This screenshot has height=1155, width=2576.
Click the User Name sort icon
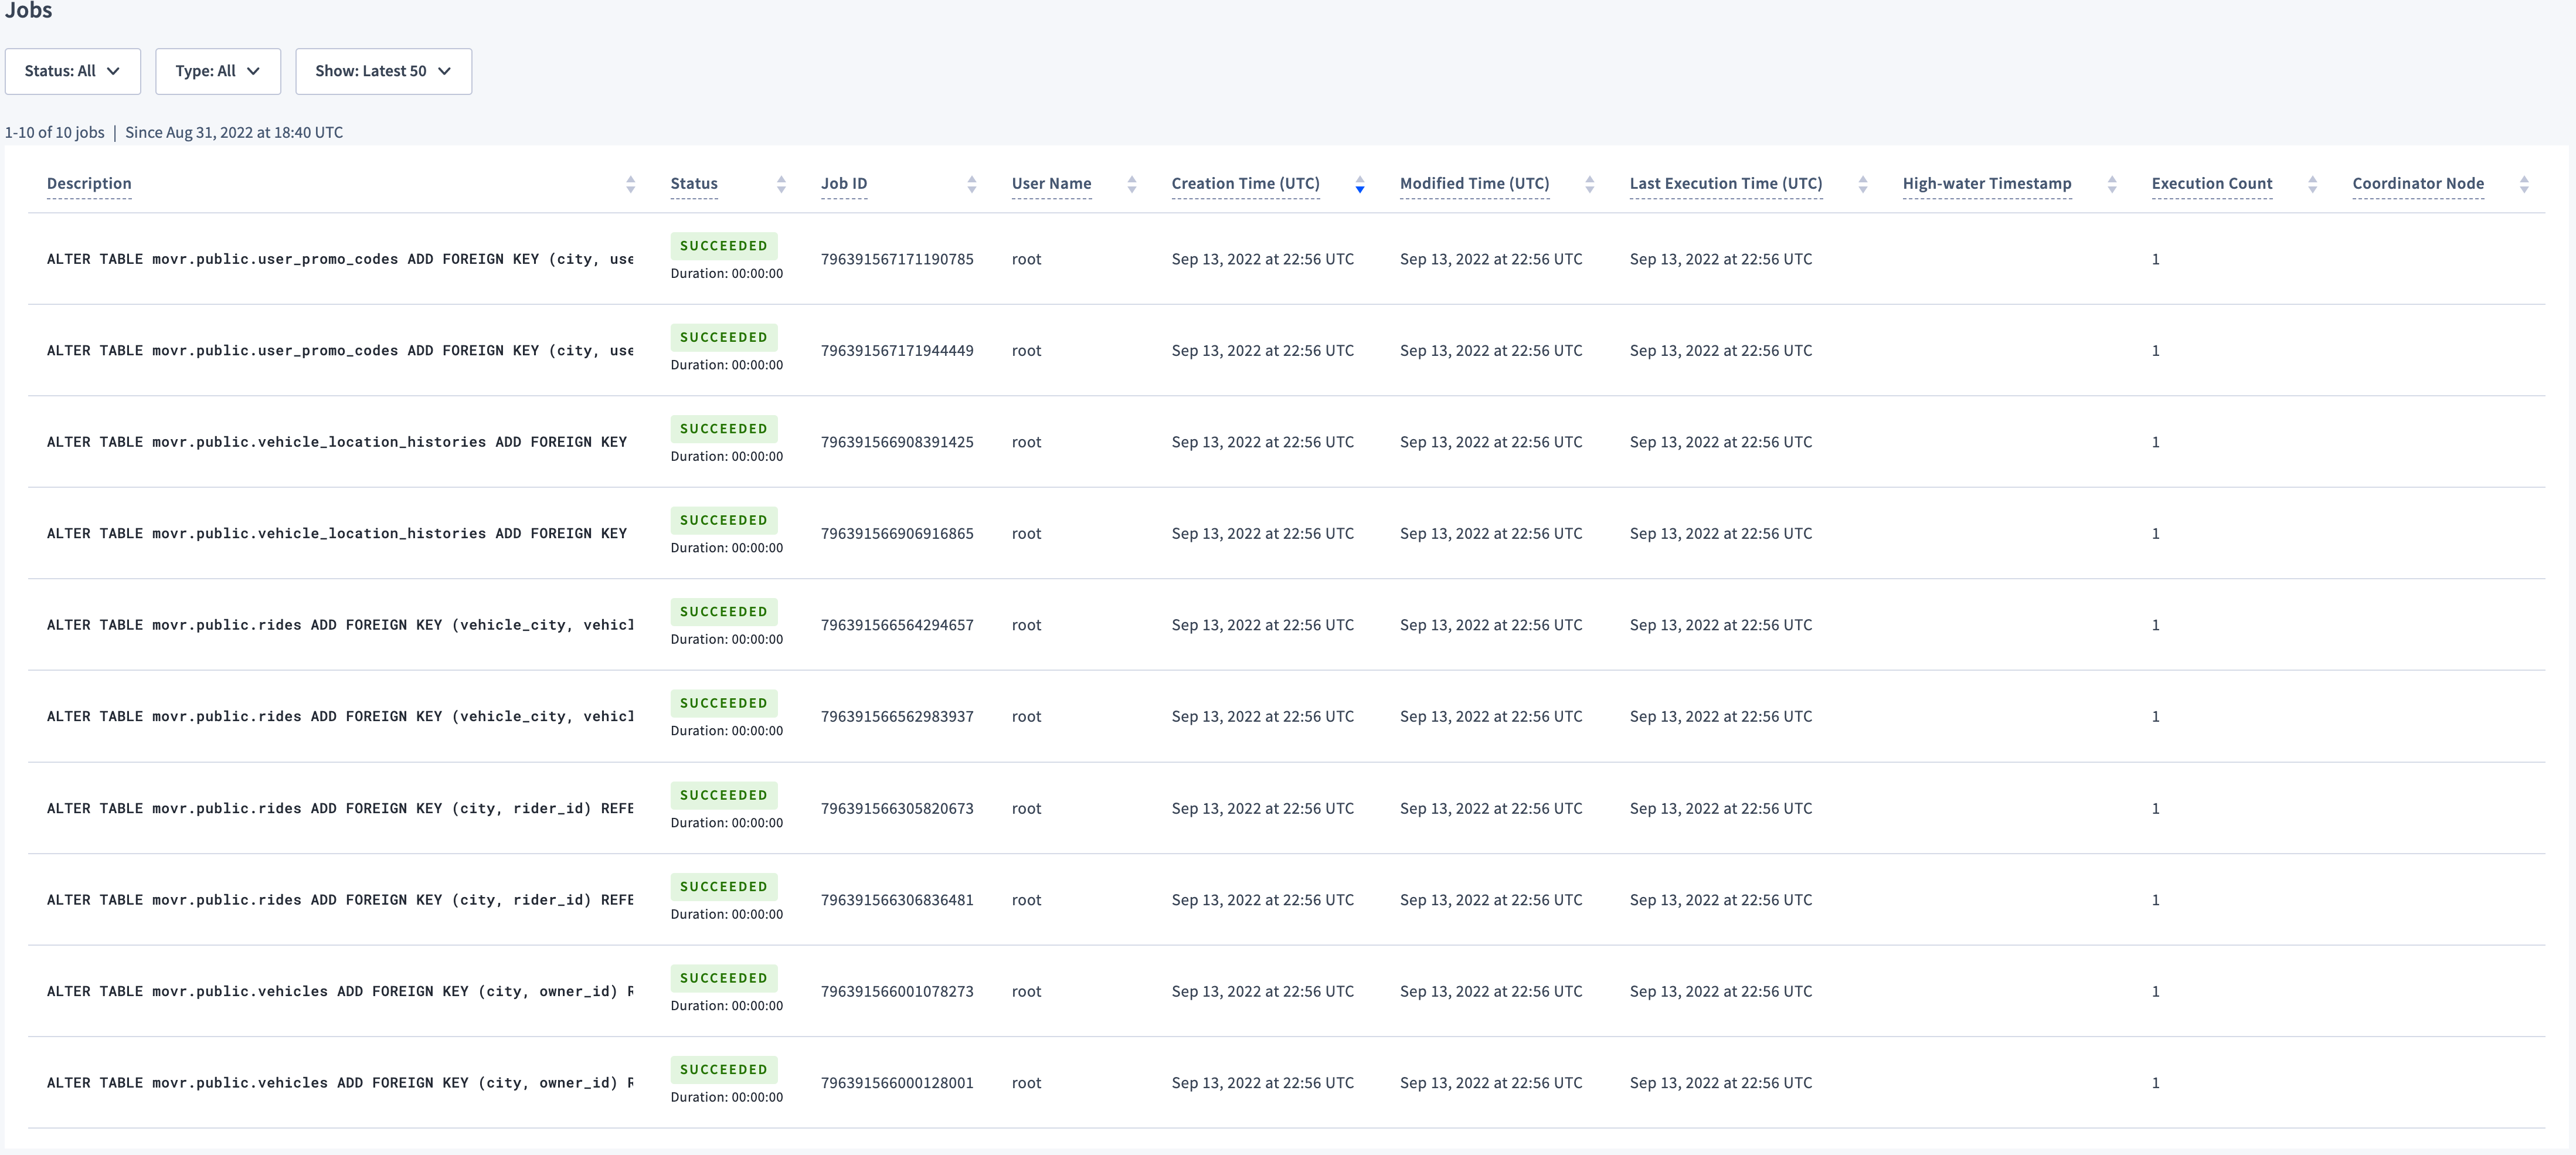click(x=1131, y=184)
